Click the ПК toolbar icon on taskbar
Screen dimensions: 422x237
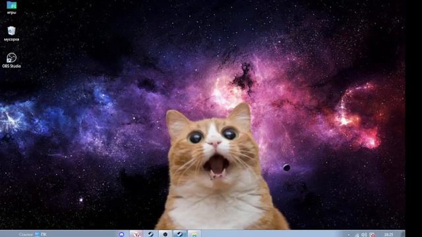point(41,234)
